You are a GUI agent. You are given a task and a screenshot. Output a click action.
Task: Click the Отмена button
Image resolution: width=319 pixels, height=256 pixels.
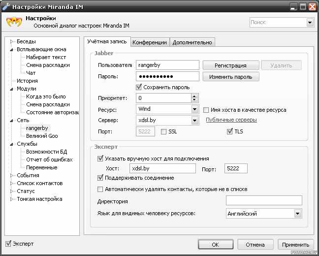255,244
